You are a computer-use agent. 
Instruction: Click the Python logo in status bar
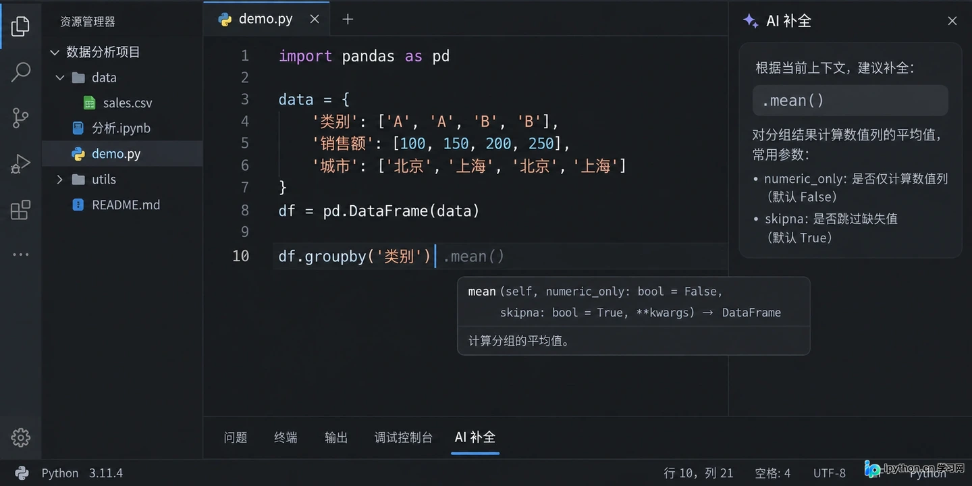(22, 473)
